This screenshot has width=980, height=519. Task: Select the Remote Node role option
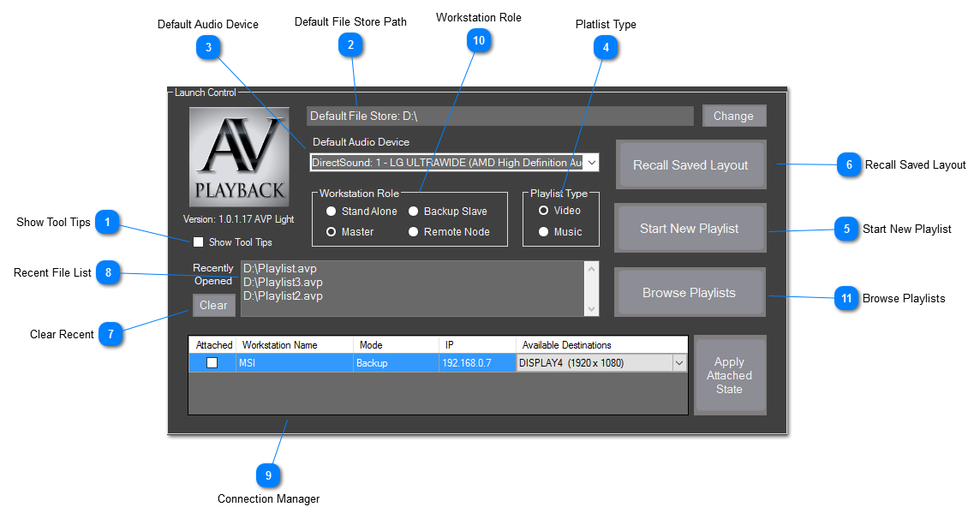tap(413, 232)
